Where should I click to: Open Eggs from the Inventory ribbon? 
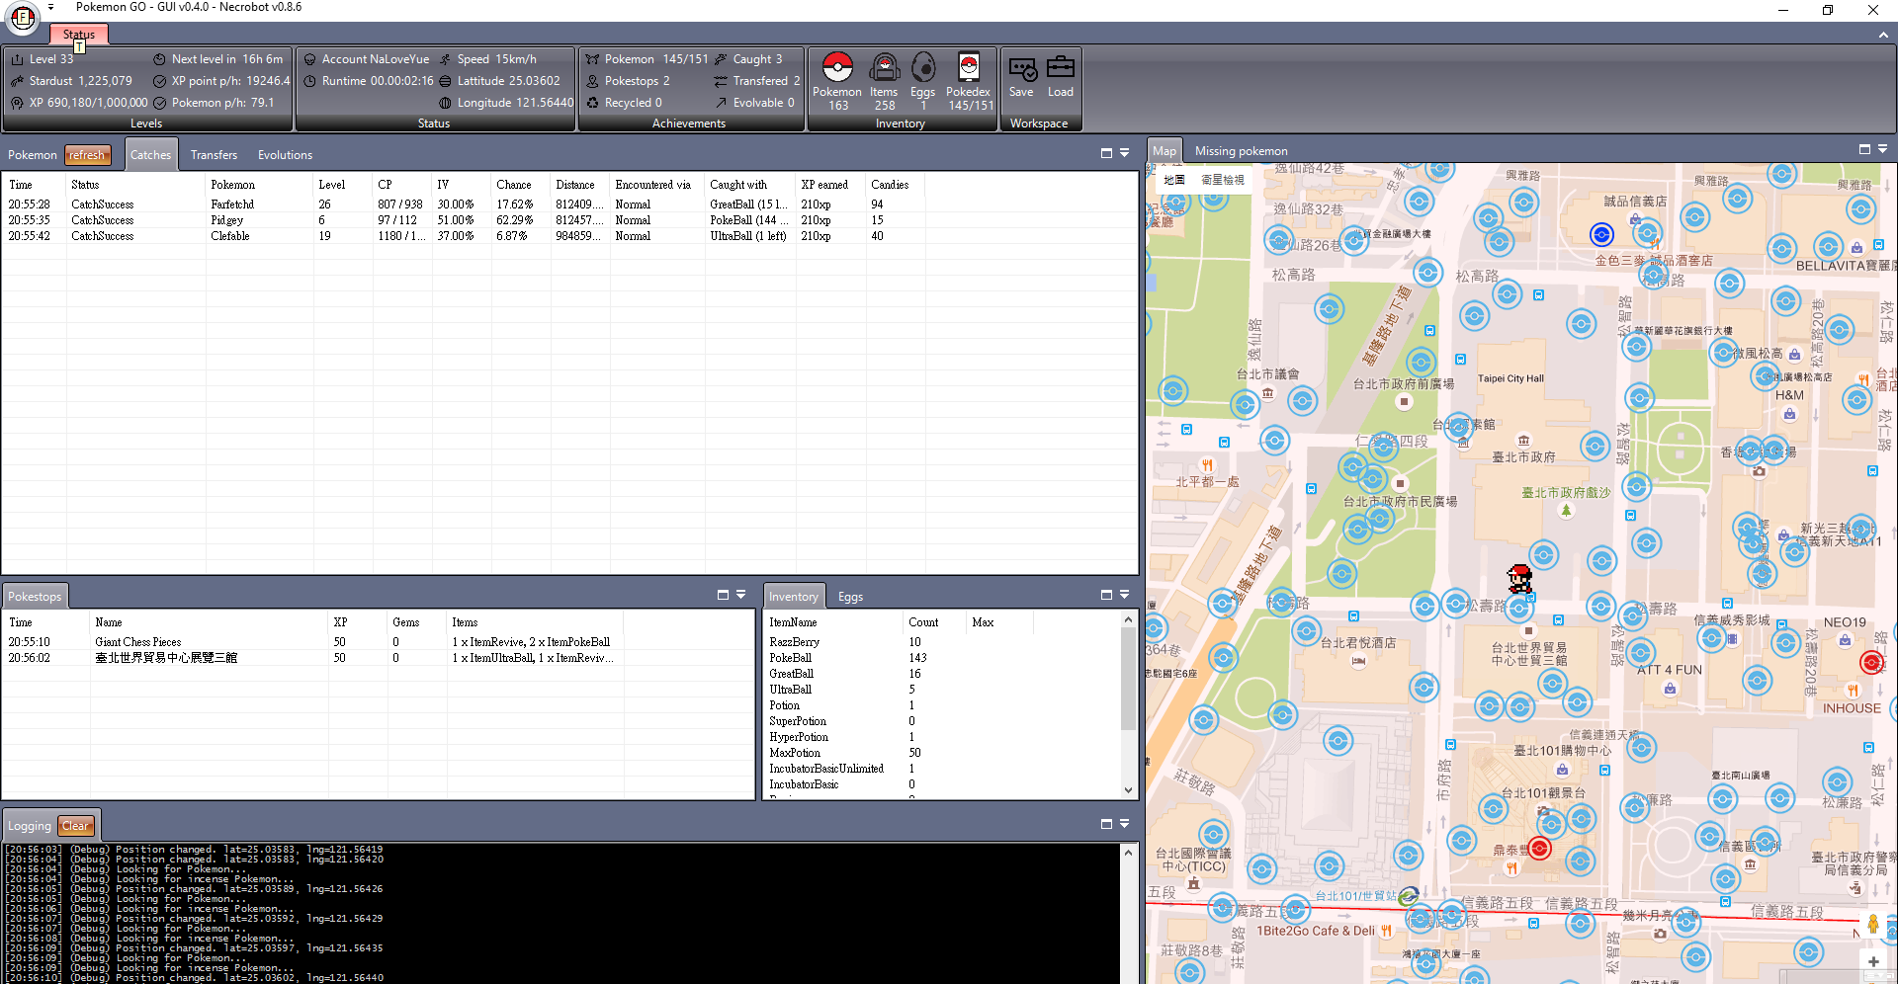tap(922, 68)
